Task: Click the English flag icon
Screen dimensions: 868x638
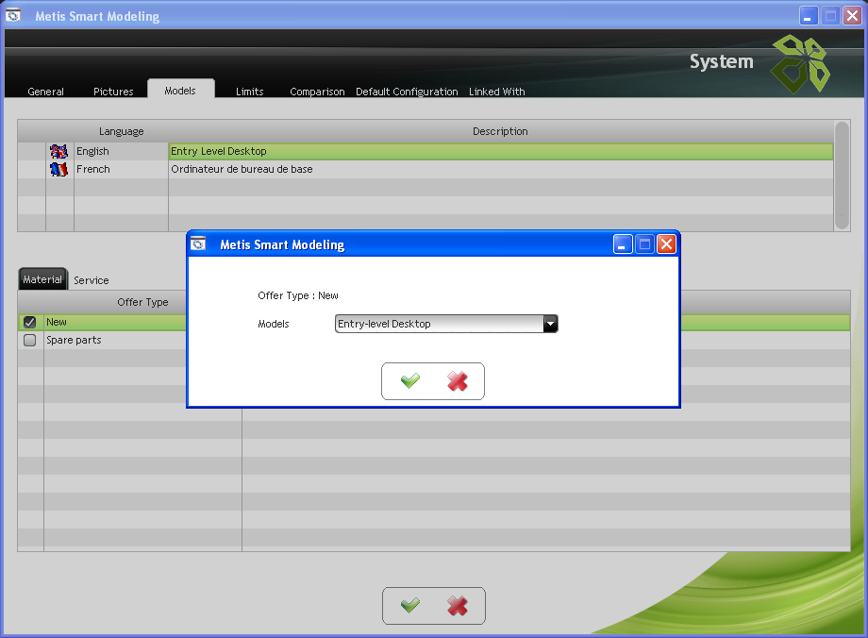Action: tap(59, 151)
